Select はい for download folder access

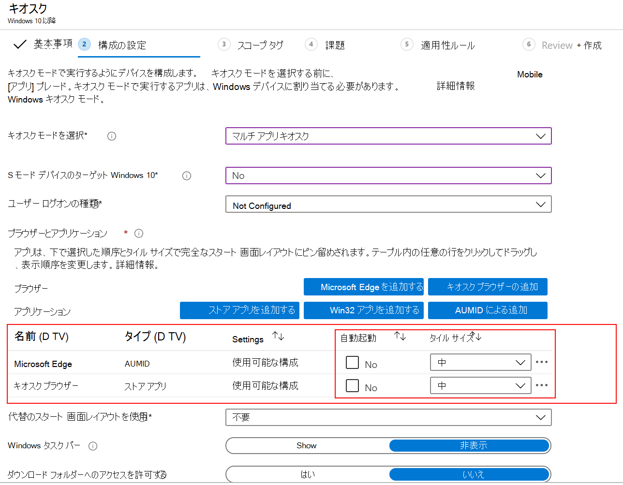(x=307, y=475)
